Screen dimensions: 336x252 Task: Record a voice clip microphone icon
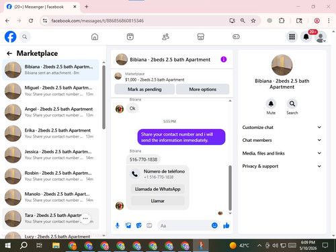click(118, 226)
